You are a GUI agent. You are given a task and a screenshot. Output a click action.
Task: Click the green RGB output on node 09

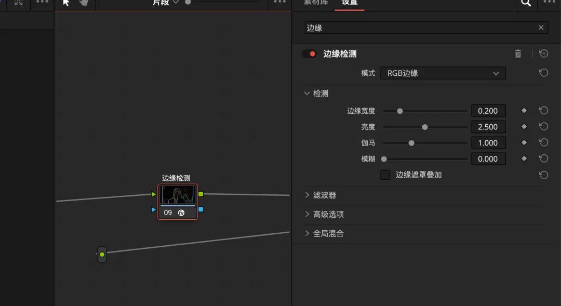click(x=201, y=194)
